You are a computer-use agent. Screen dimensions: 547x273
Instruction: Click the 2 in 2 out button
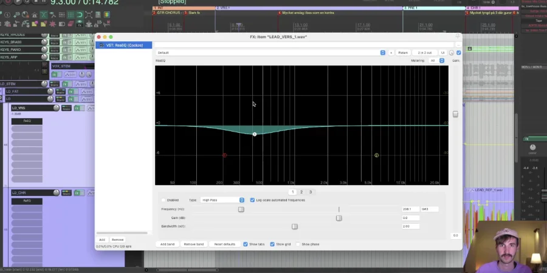425,53
